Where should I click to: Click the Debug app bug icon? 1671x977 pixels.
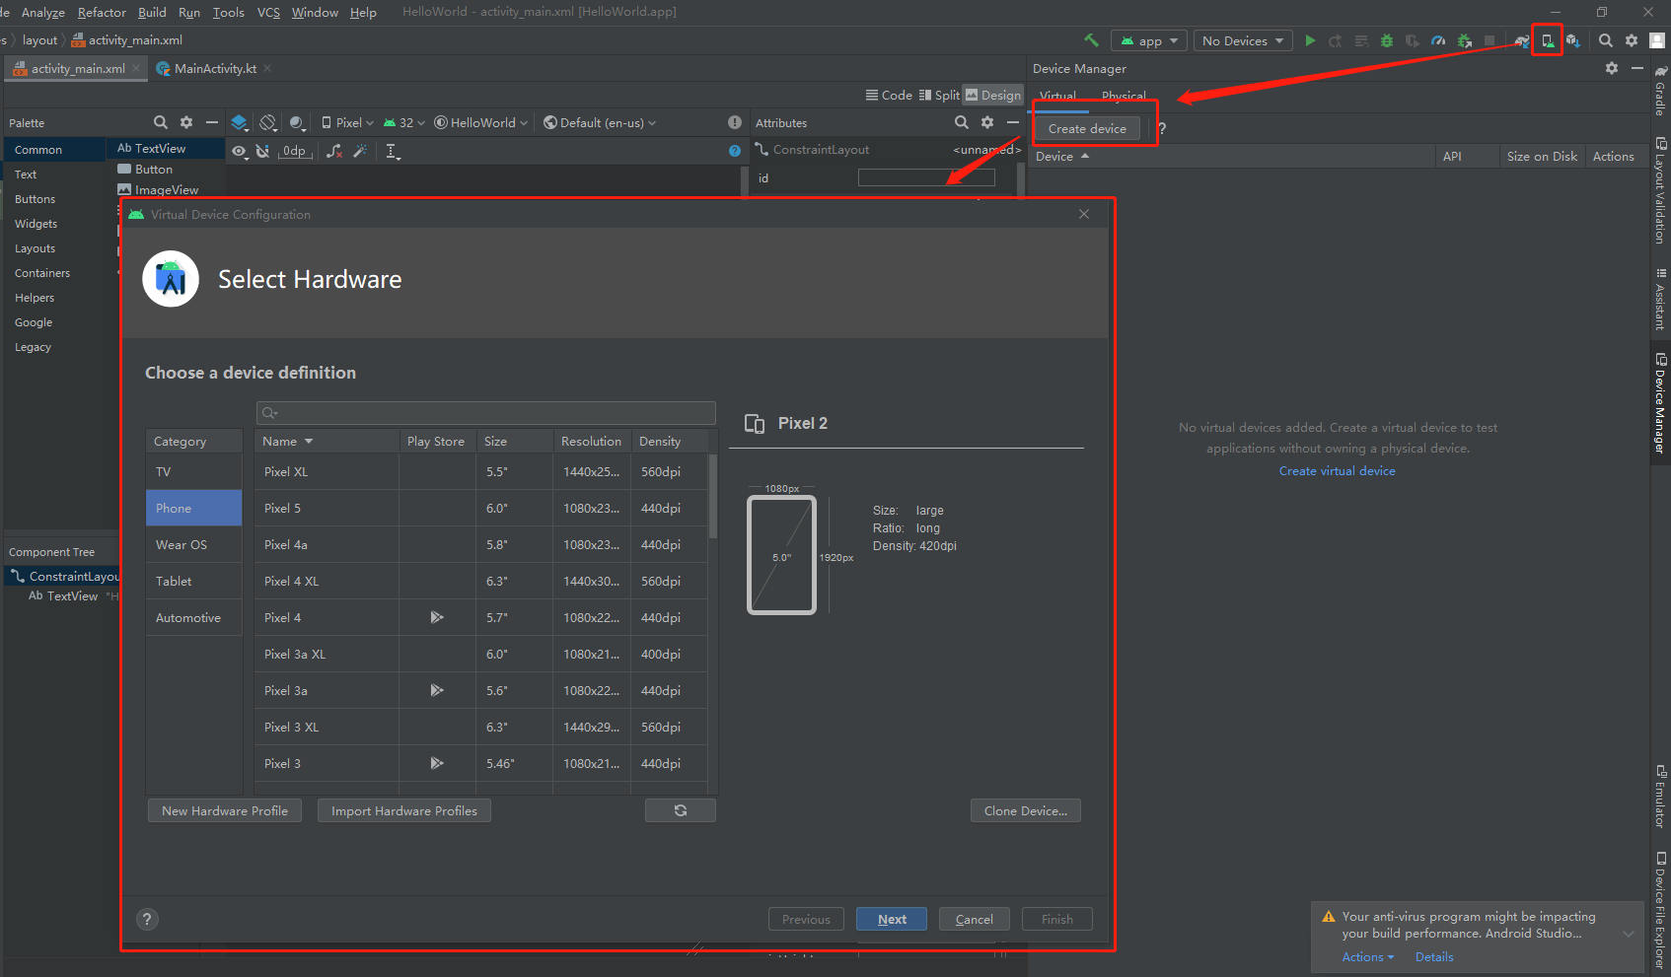(x=1387, y=40)
